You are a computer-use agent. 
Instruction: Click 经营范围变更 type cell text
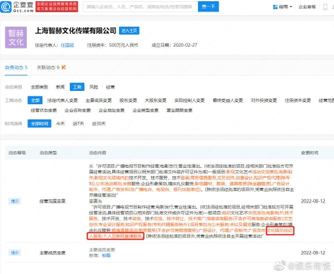pos(52,201)
